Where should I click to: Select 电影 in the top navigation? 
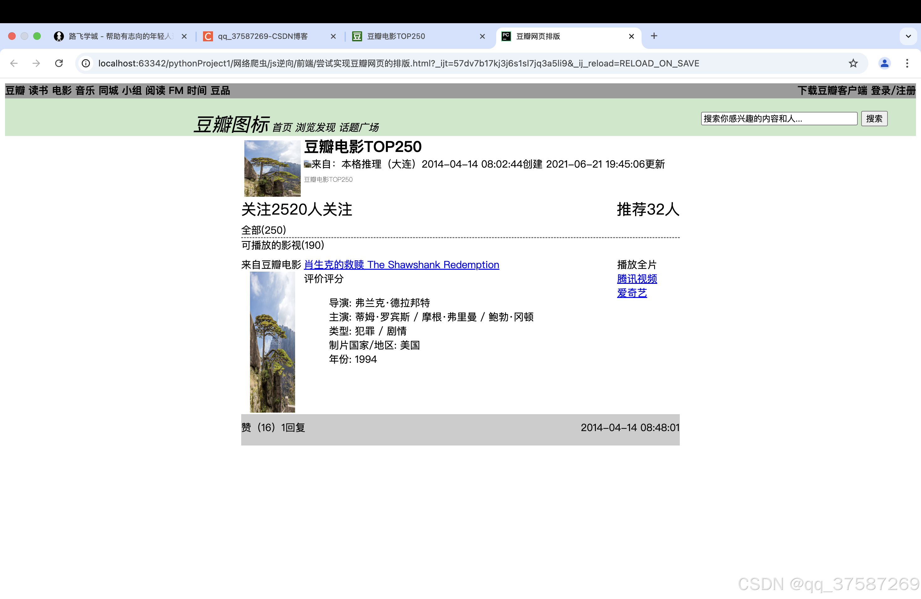point(62,91)
